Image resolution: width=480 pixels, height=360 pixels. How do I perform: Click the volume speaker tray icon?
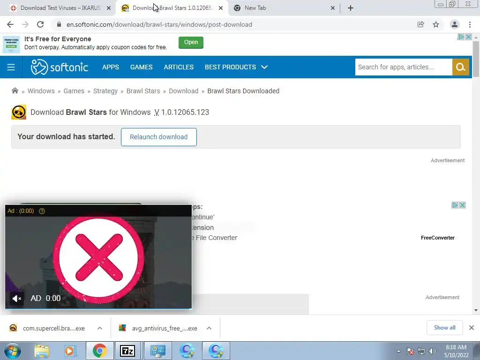coord(433,351)
